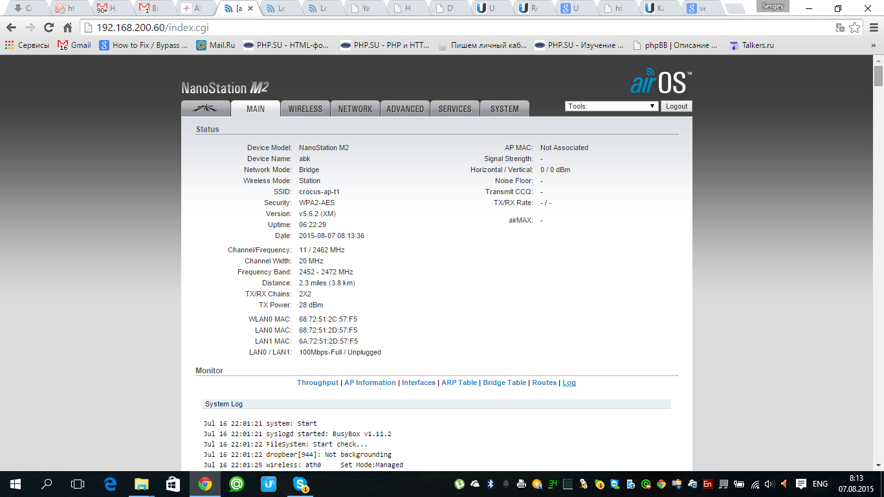Screen dimensions: 884x497
Task: Click the uTorrent tray icon
Action: click(459, 483)
